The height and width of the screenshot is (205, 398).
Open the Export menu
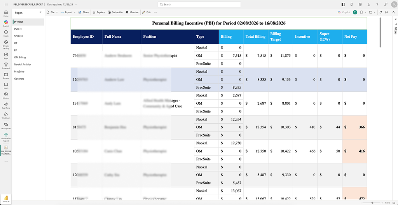68,12
